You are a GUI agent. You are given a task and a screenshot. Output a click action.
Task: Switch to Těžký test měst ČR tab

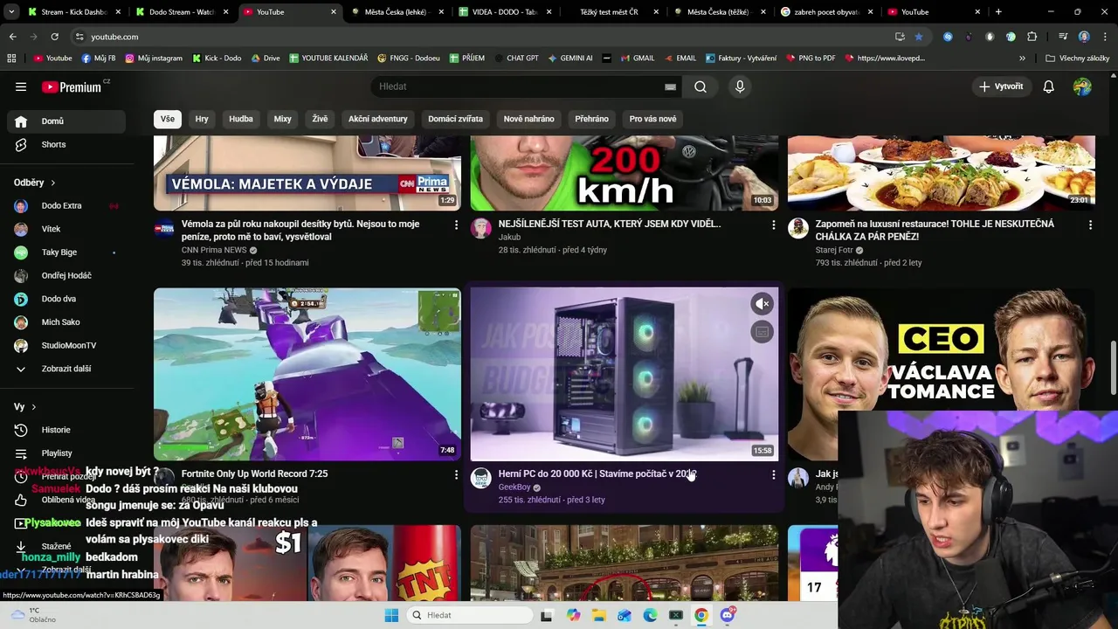(610, 12)
